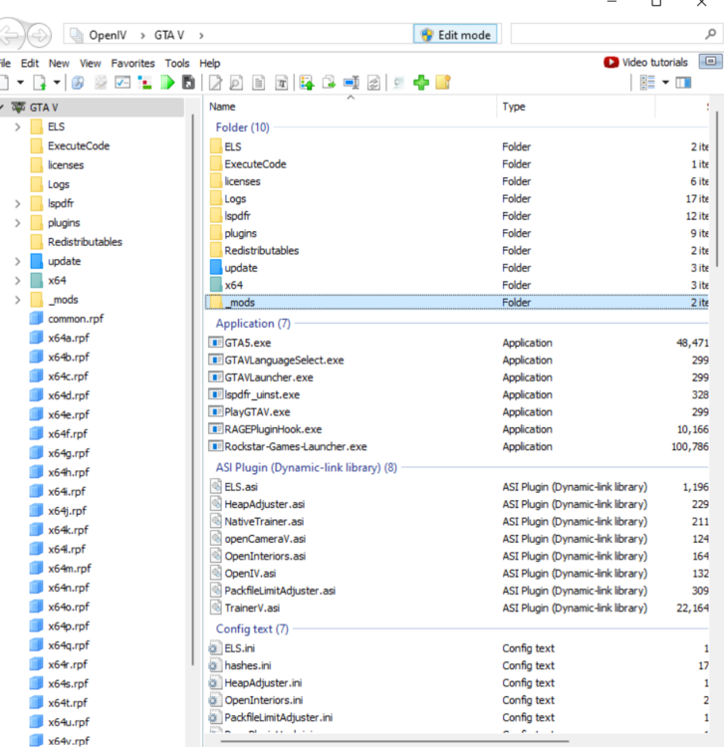This screenshot has height=747, width=724.
Task: Click the red and green blocks icon
Action: click(144, 83)
